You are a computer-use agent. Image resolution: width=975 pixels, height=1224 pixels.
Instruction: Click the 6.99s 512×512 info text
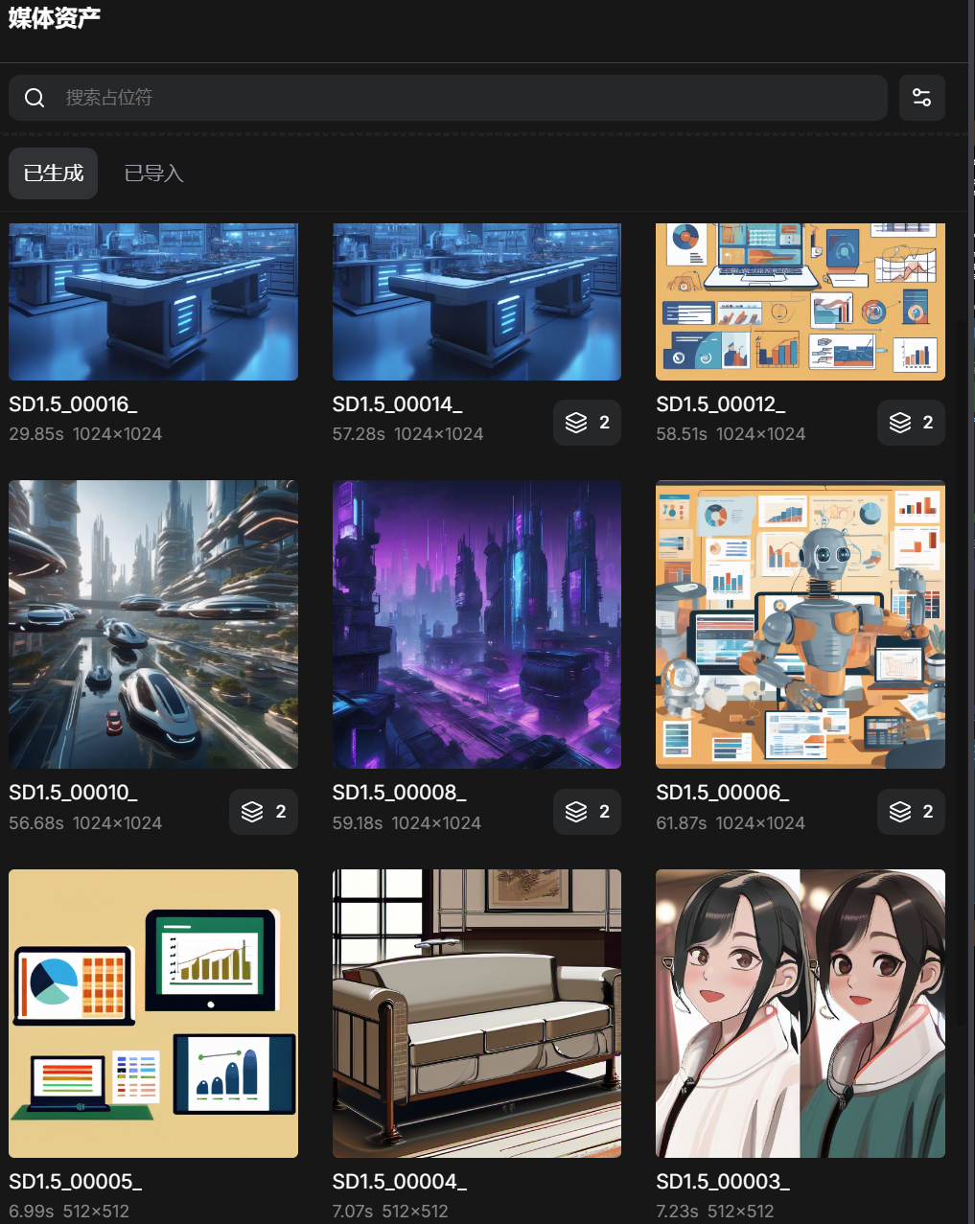point(69,1212)
